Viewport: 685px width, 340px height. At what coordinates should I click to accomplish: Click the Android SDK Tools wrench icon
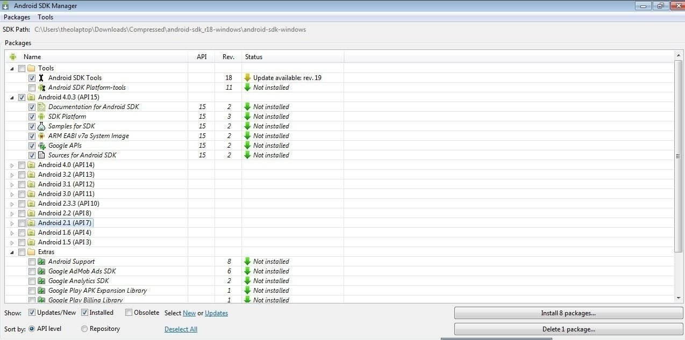click(41, 78)
